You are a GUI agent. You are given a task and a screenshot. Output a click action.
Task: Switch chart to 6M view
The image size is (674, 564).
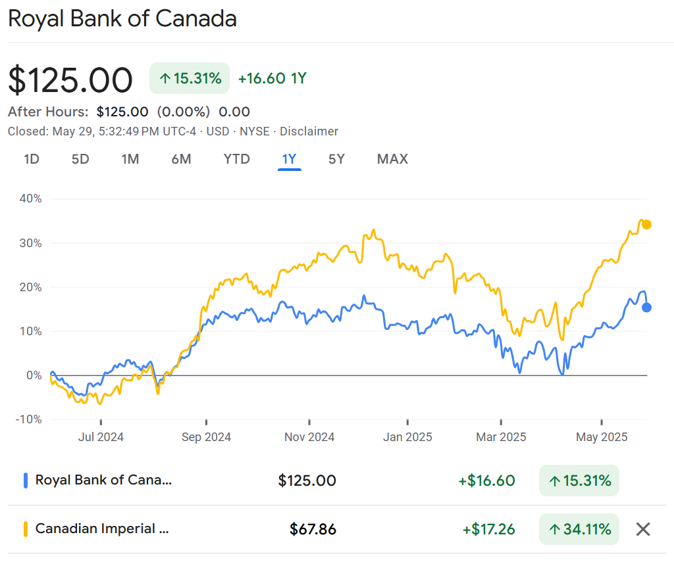click(x=181, y=159)
